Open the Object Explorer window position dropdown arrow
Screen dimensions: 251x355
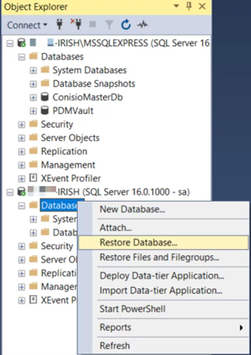[x=175, y=7]
